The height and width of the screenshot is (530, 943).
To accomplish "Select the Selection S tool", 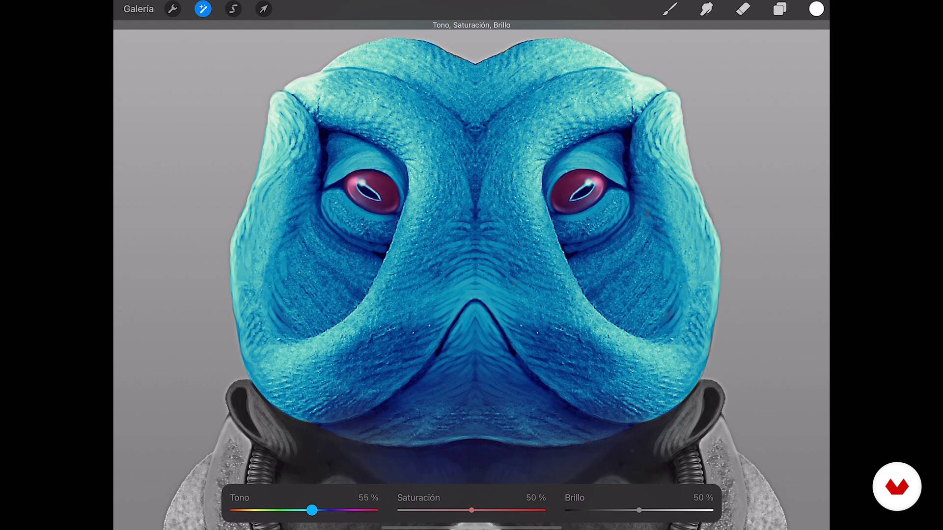I will pyautogui.click(x=233, y=9).
